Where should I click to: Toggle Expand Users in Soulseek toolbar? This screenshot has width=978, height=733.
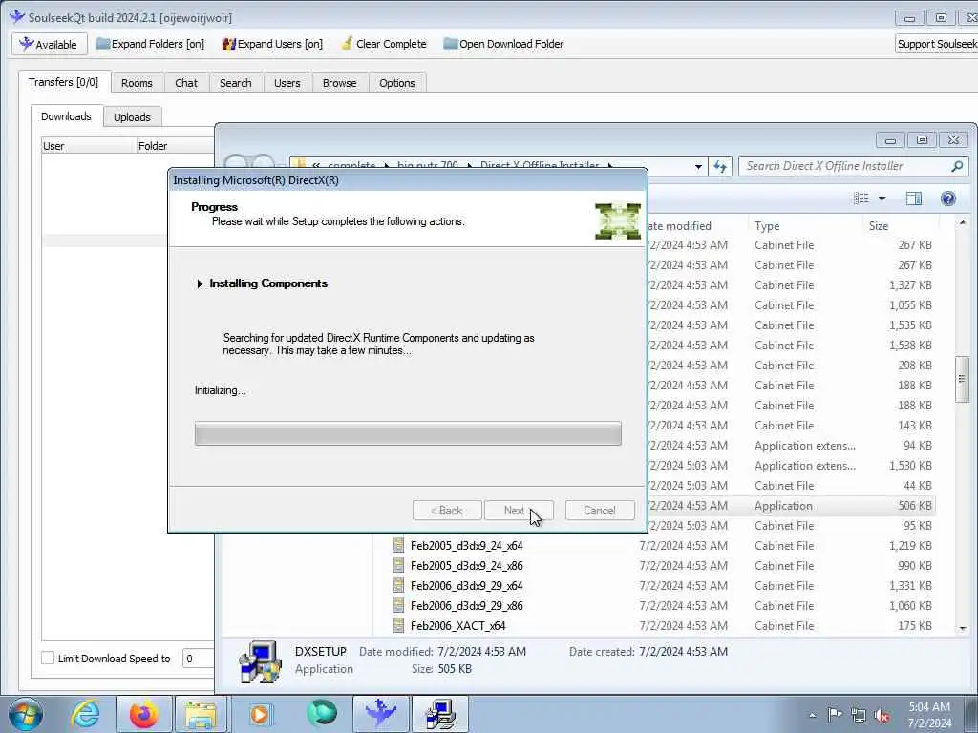[x=272, y=44]
